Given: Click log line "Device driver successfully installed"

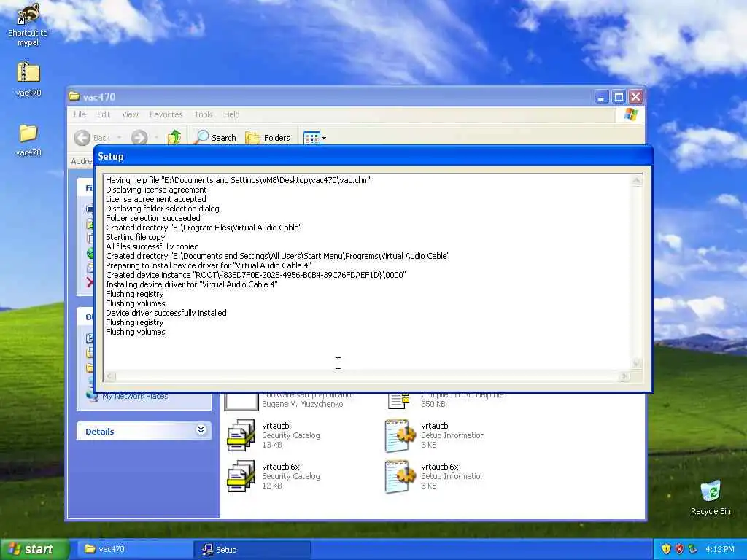Looking at the screenshot, I should click(x=166, y=313).
